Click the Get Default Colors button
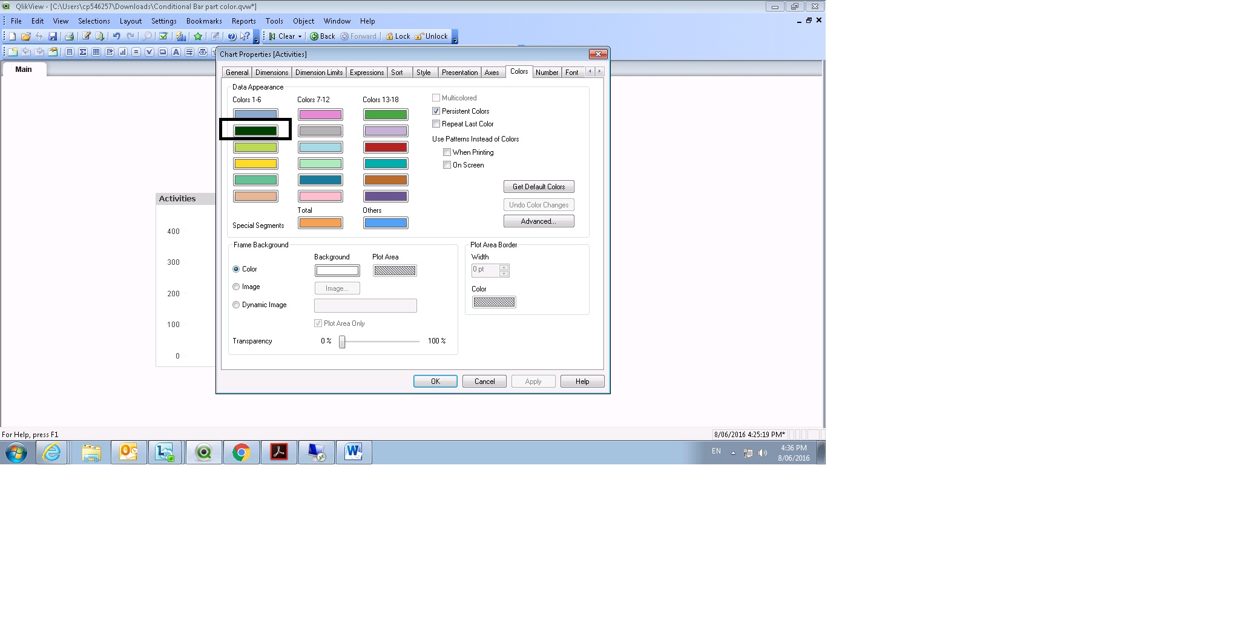The width and height of the screenshot is (1233, 630). click(x=539, y=187)
